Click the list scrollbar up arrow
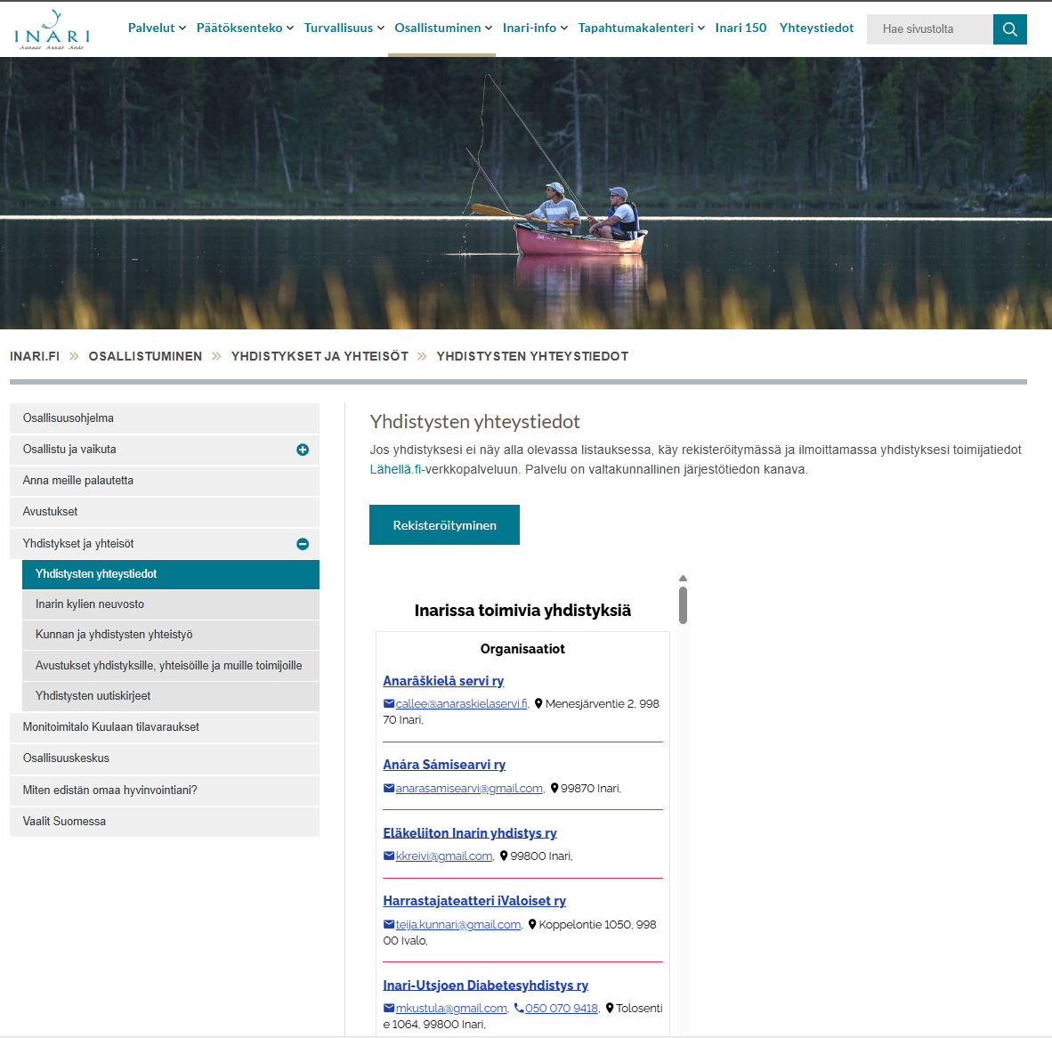This screenshot has width=1052, height=1038. 683,579
